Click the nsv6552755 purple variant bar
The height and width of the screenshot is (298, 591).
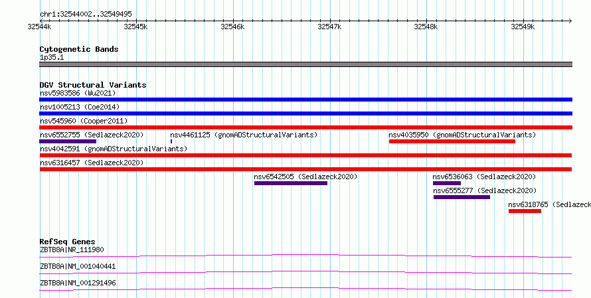click(68, 141)
